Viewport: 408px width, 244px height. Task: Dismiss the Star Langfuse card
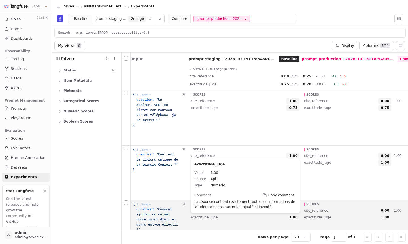[45, 191]
